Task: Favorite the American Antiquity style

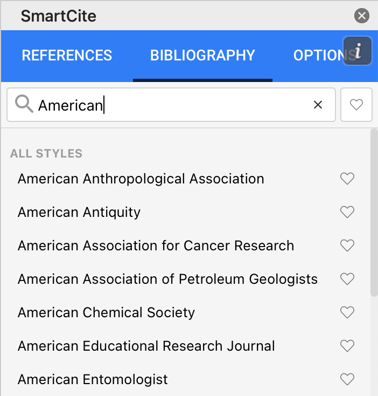Action: (x=347, y=212)
